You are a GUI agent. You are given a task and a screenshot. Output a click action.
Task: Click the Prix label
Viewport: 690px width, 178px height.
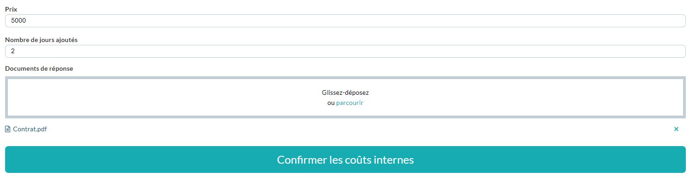coord(11,9)
